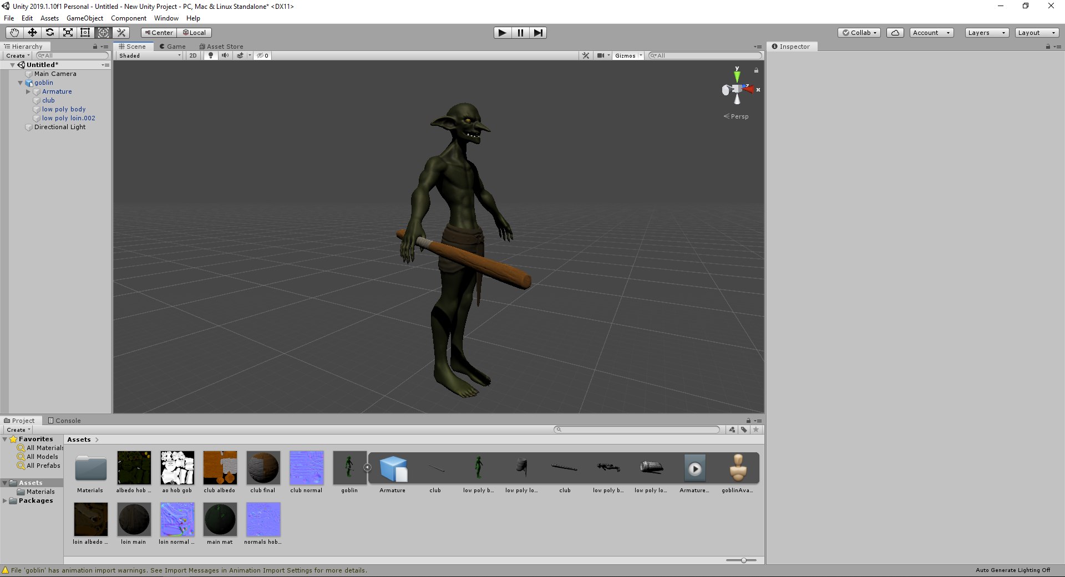Open the GameObject menu

point(85,18)
